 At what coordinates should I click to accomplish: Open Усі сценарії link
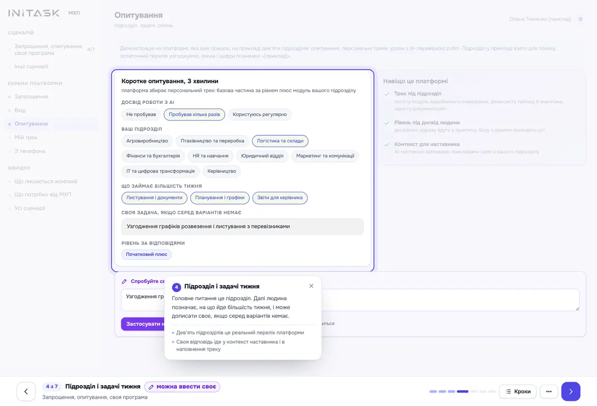point(30,208)
